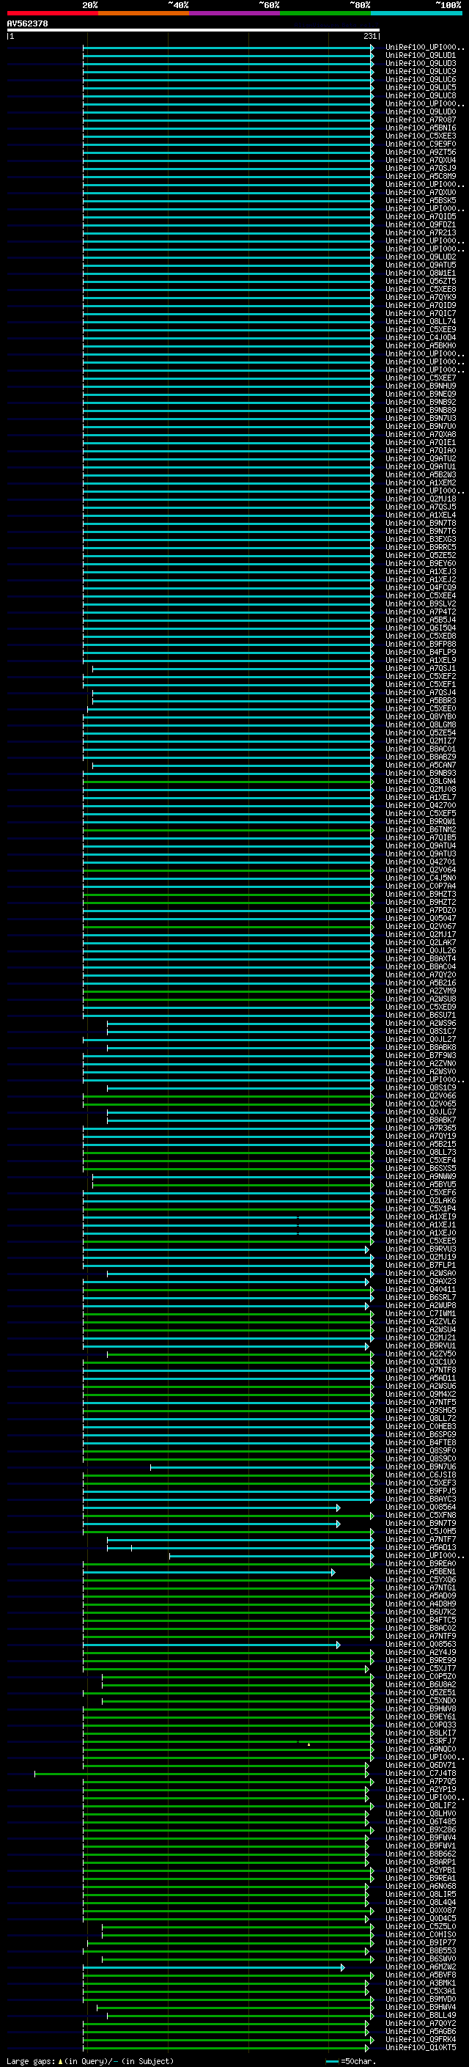Choose hit UniRef100_Q8W1E1

pyautogui.click(x=421, y=273)
